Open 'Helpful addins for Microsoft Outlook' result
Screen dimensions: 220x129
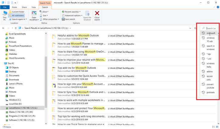(x=78, y=36)
